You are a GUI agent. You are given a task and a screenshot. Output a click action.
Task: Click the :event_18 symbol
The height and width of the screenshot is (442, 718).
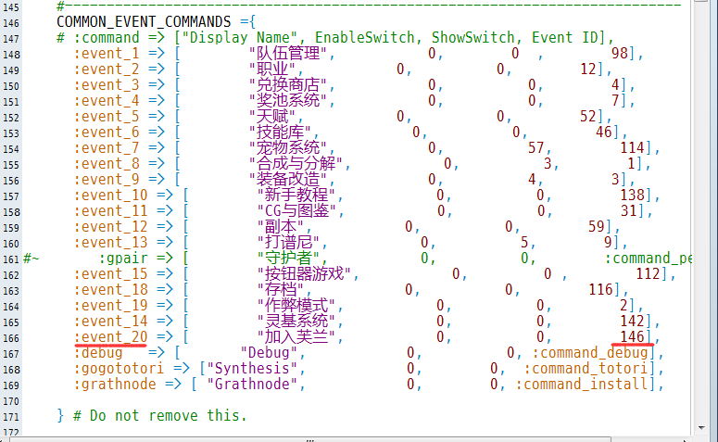110,289
